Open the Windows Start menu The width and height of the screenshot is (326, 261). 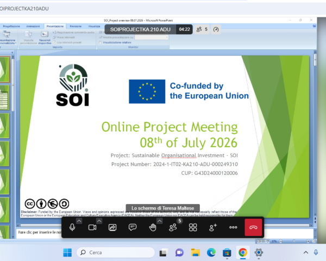67,252
